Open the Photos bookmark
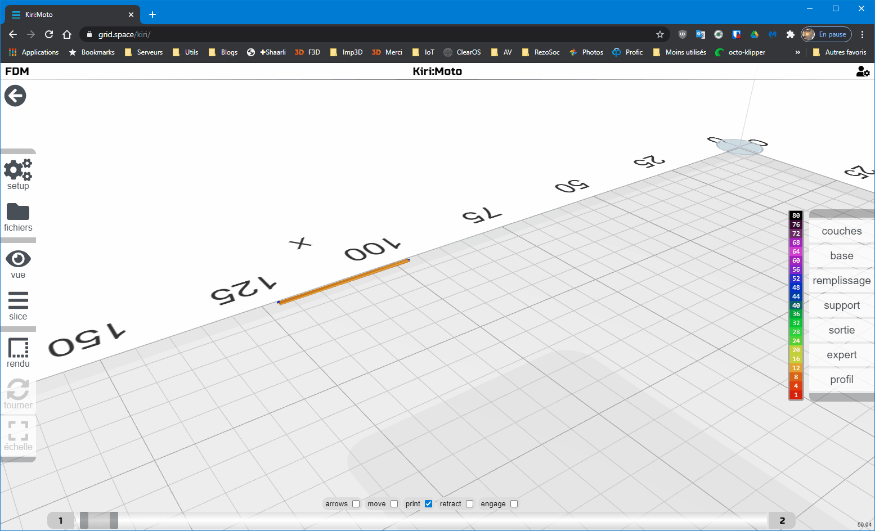The width and height of the screenshot is (875, 531). [586, 52]
